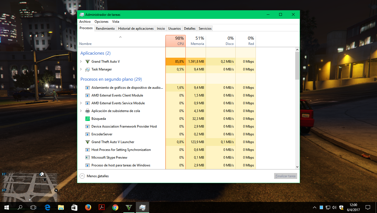Open the network icon in system tray
This screenshot has width=377, height=213.
pos(328,207)
